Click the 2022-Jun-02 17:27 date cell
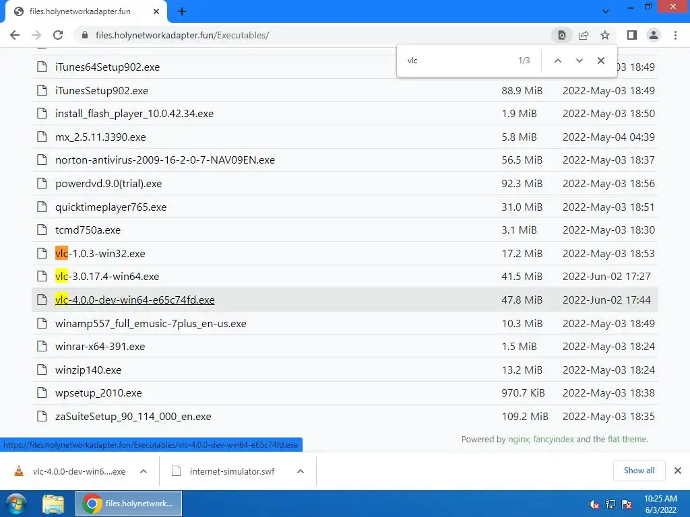Screen dimensions: 690x517 coord(606,277)
